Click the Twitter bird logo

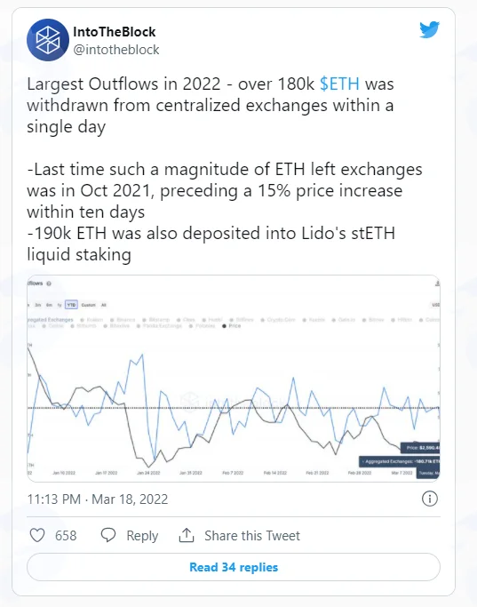pos(429,29)
